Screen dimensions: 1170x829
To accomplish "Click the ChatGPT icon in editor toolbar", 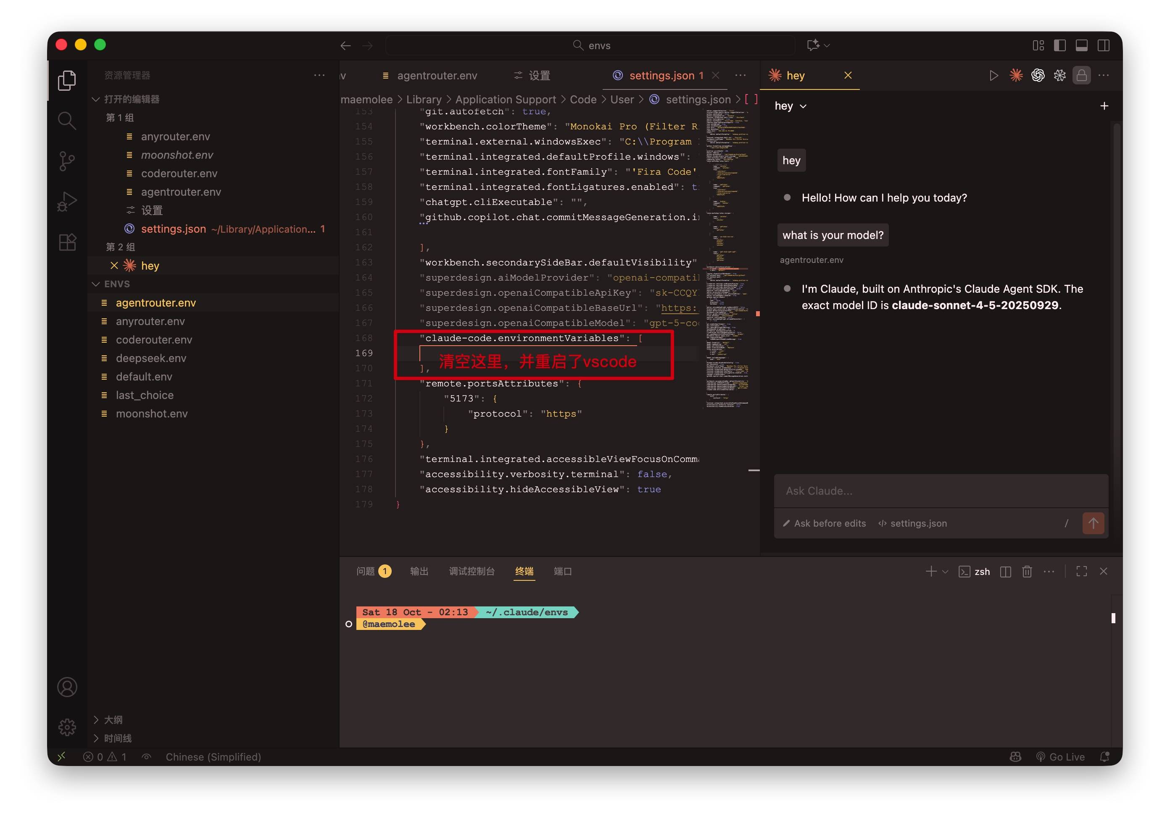I will [1038, 76].
